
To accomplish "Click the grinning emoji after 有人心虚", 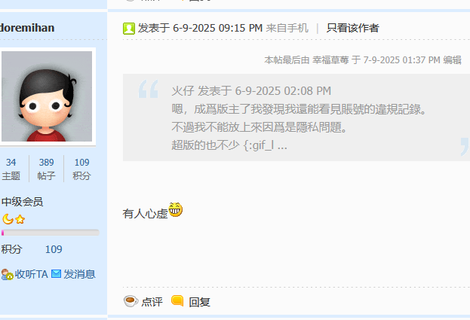I will (175, 209).
